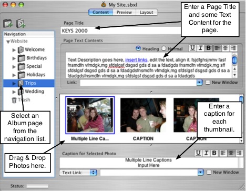The height and width of the screenshot is (191, 246).
Task: Toggle bold for photo caption
Action: coord(214,153)
